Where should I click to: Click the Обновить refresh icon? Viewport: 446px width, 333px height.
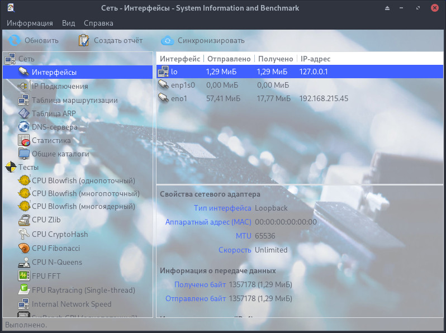click(x=14, y=40)
